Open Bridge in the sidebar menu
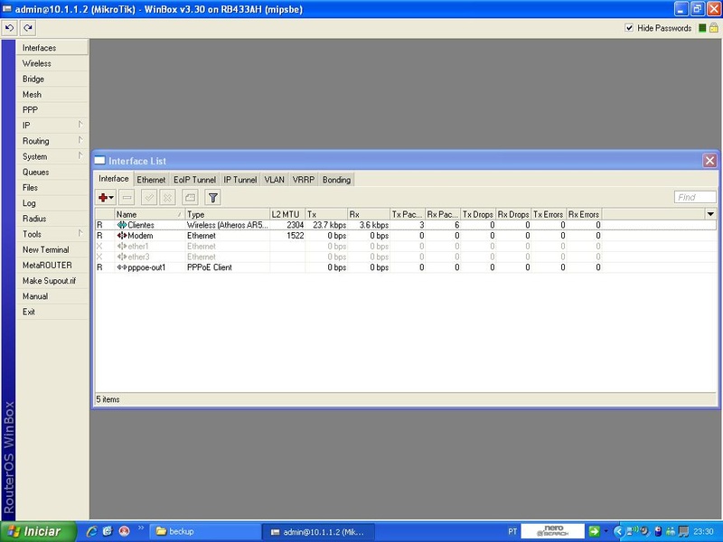 [52, 79]
